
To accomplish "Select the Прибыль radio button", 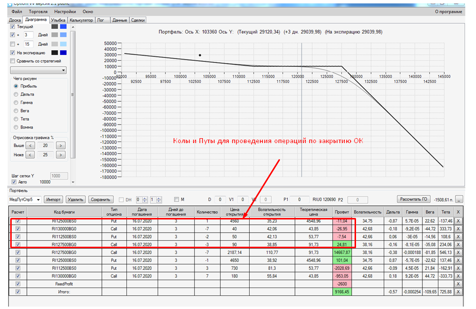I will point(16,86).
